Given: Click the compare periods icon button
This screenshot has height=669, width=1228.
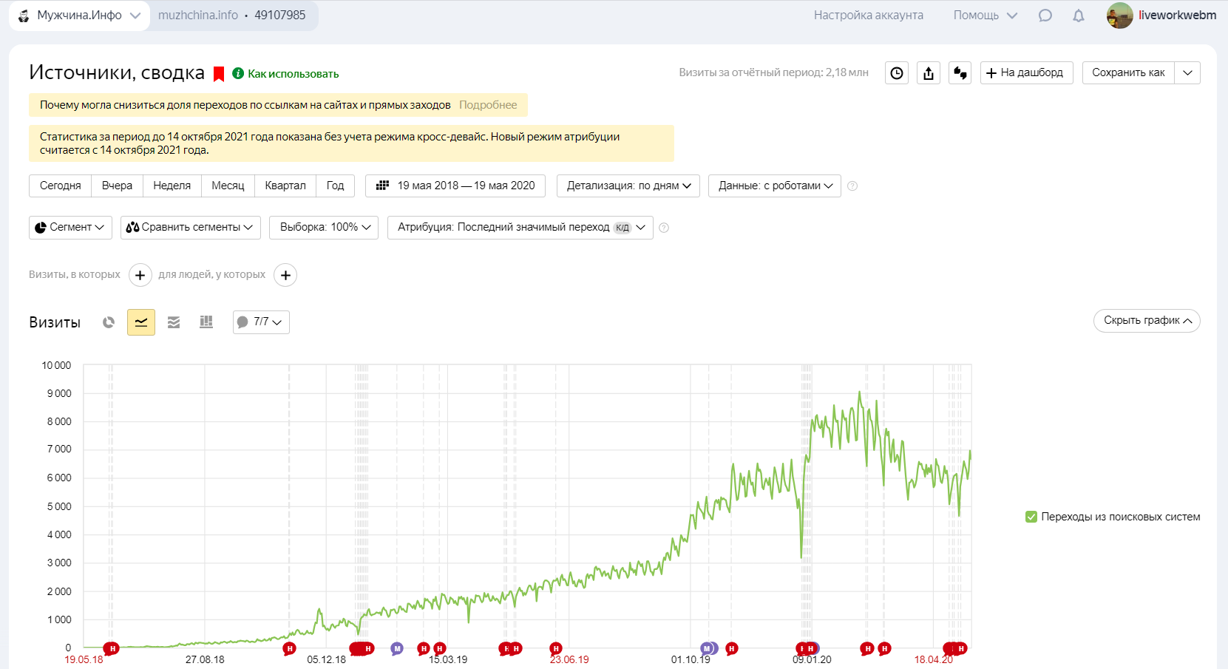Looking at the screenshot, I should pos(960,72).
